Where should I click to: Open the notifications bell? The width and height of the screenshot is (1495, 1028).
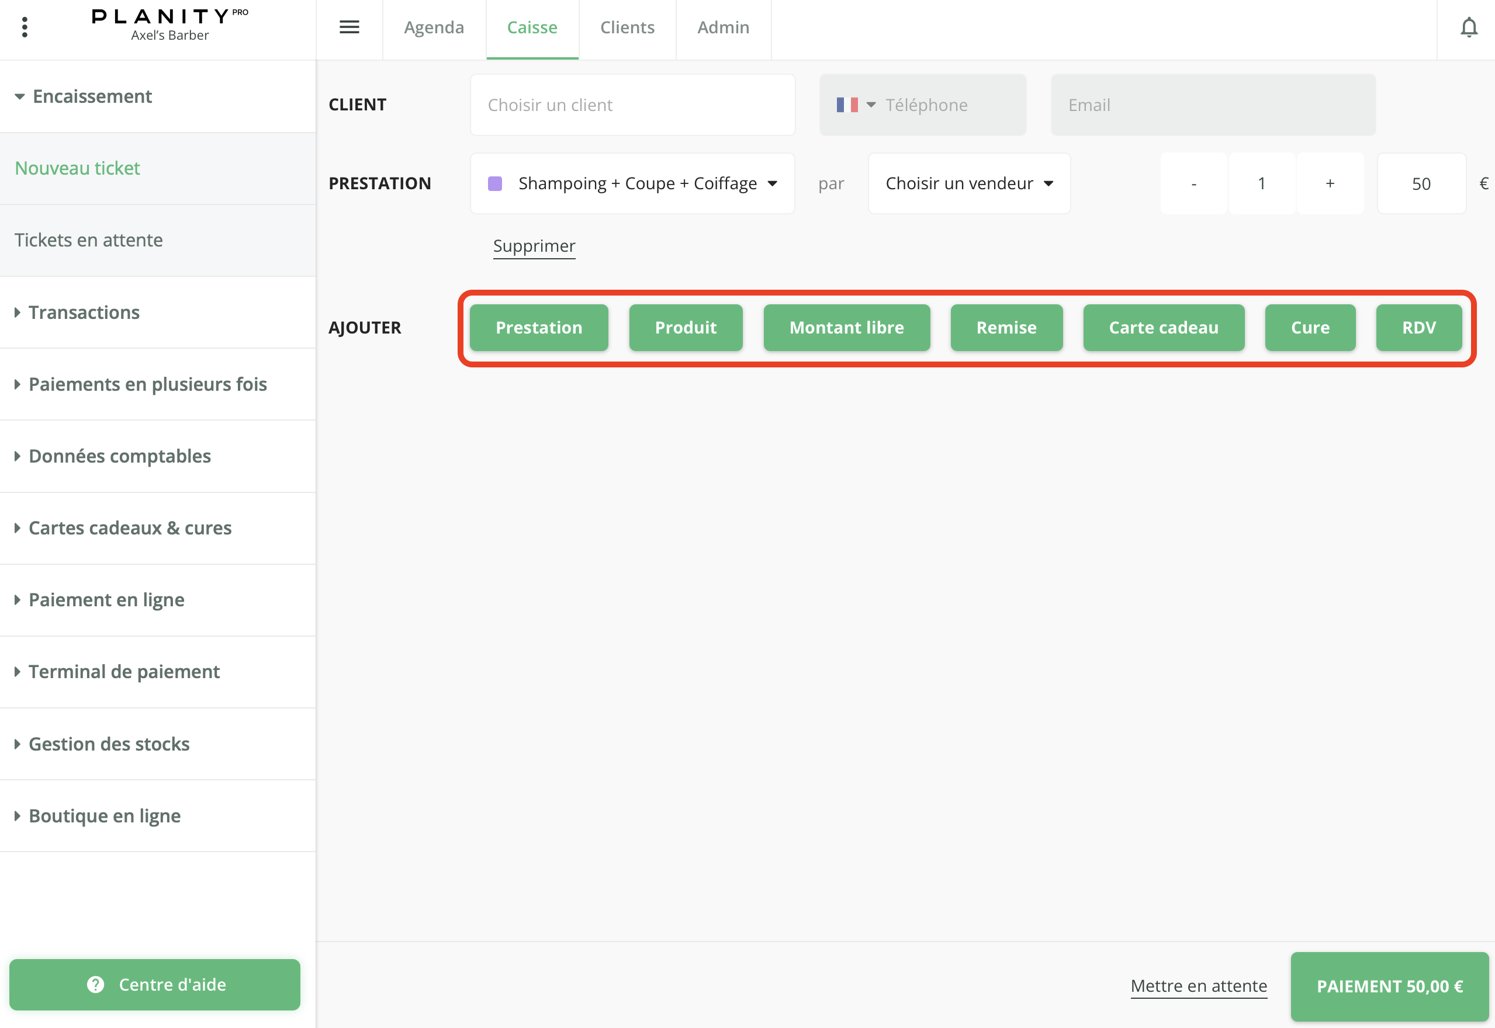[1469, 27]
